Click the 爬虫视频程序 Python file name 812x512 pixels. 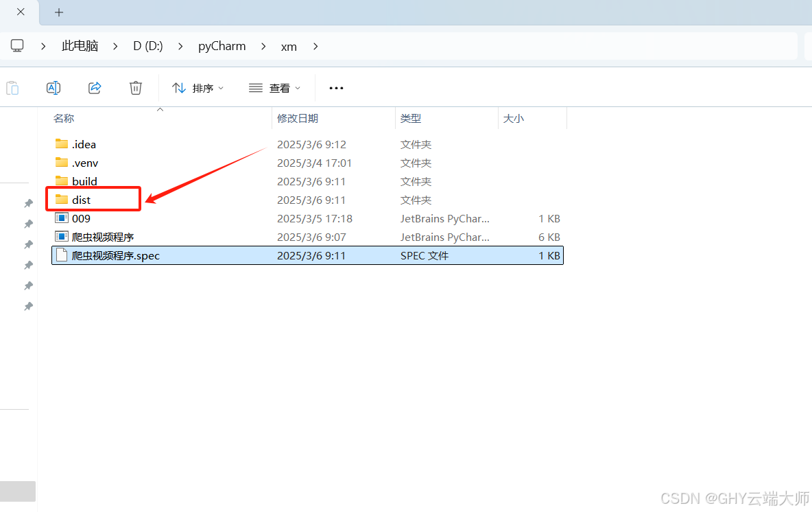[103, 237]
